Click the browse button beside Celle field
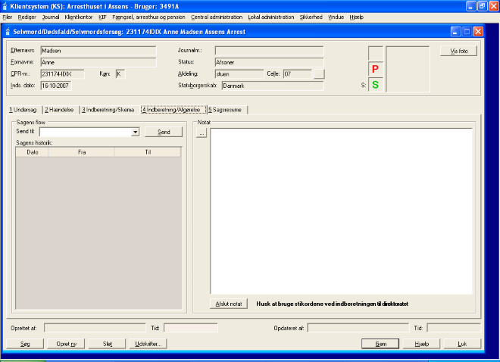Screen dimensions: 500x362 (x=319, y=74)
